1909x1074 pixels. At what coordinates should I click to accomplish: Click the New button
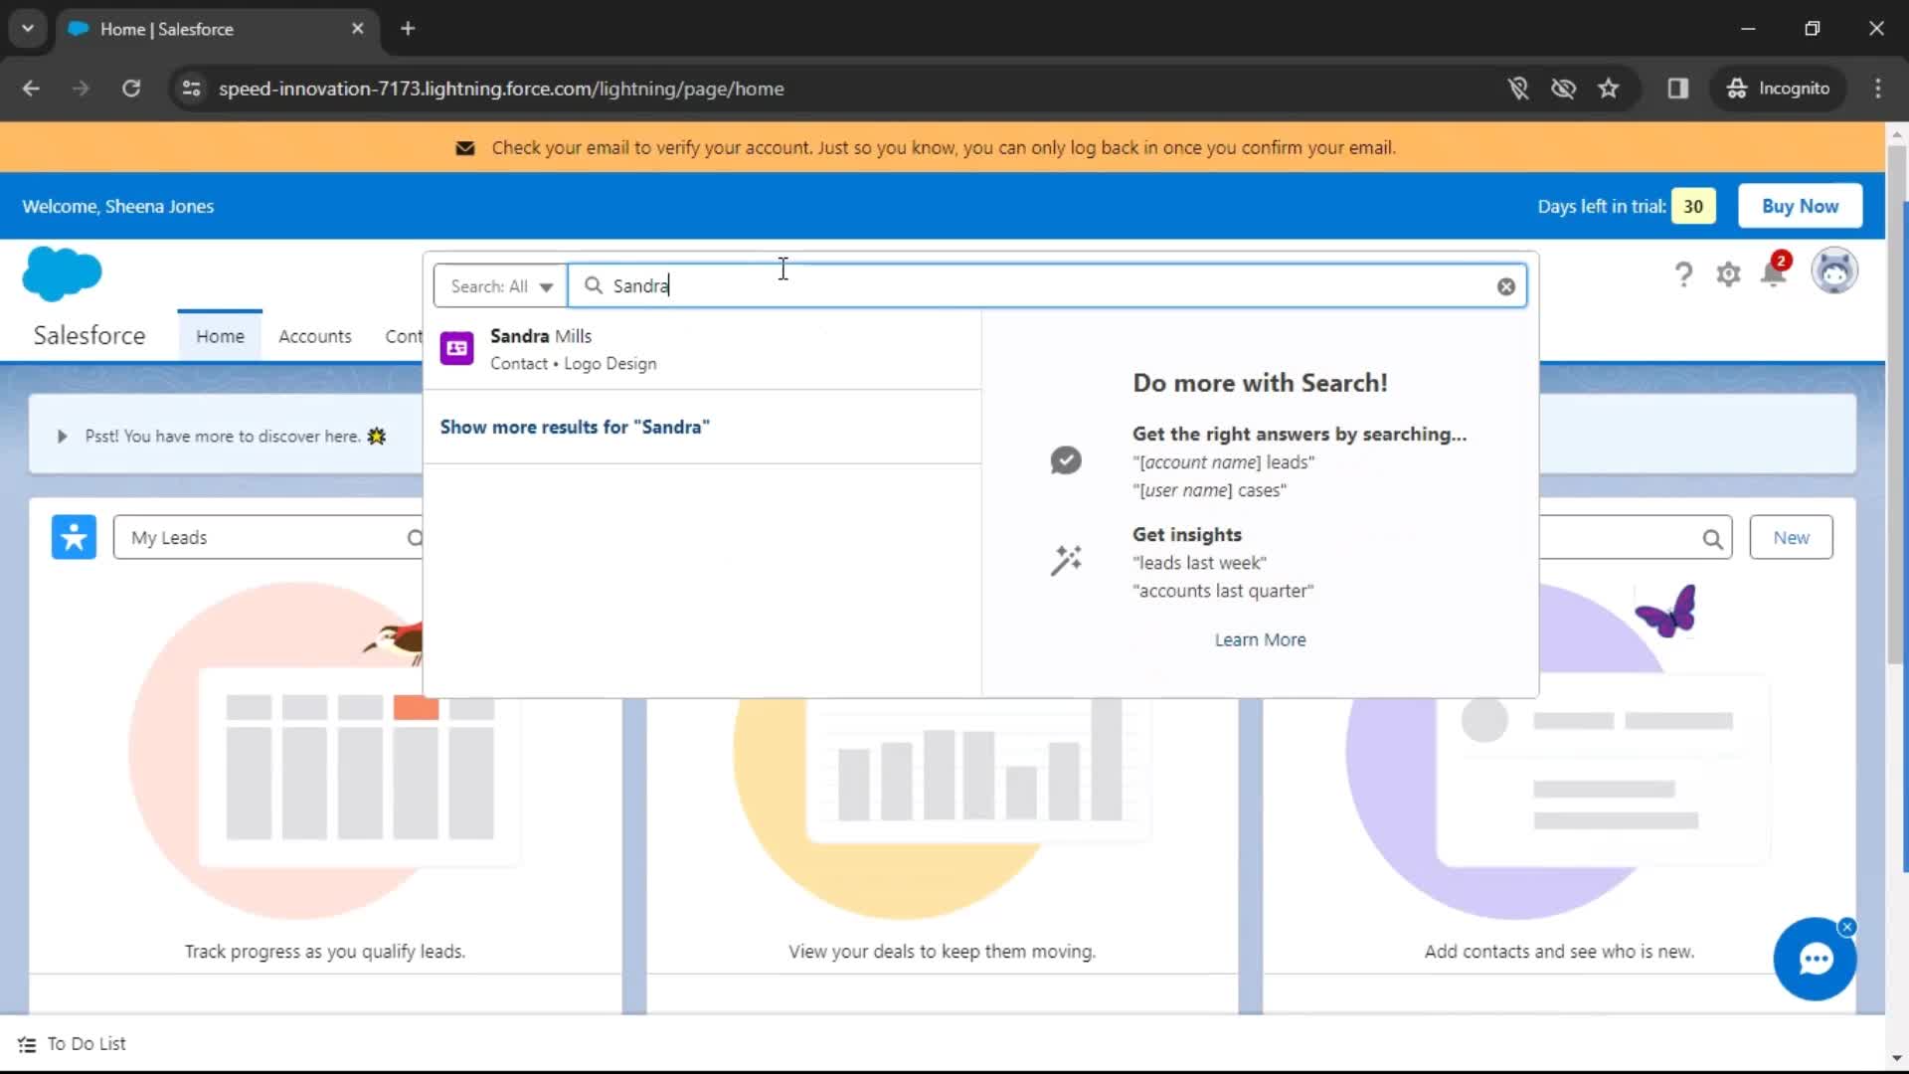click(1791, 538)
